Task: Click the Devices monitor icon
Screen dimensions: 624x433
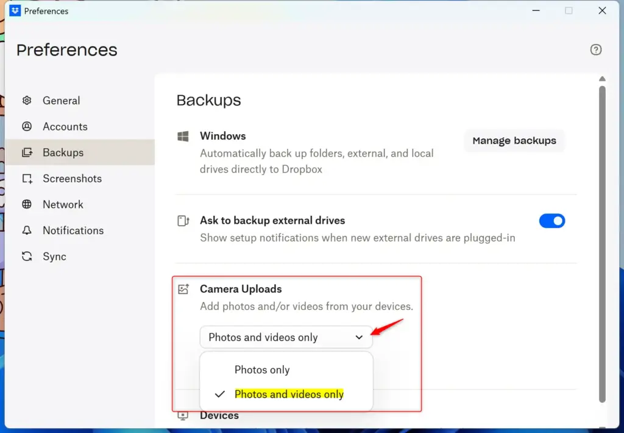Action: point(183,415)
